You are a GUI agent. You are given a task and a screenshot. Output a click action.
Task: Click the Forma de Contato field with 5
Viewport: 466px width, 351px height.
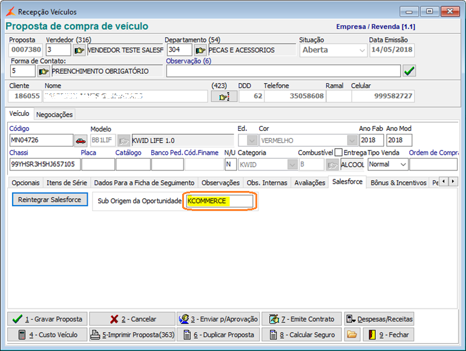(x=22, y=71)
